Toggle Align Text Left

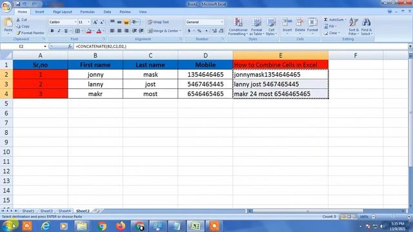pos(112,31)
